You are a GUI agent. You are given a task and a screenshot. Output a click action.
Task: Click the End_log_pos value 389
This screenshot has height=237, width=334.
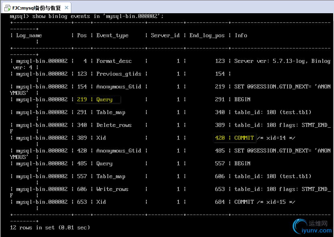(x=220, y=125)
